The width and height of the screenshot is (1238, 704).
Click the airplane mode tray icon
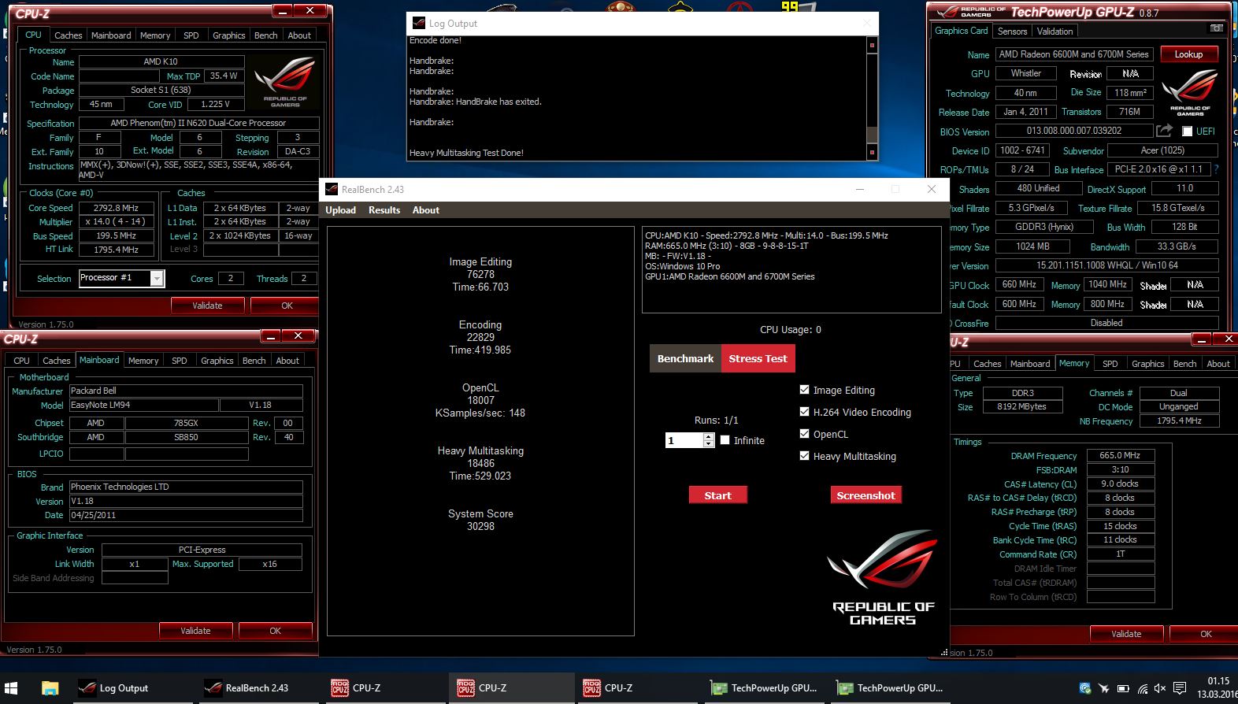pyautogui.click(x=1104, y=688)
